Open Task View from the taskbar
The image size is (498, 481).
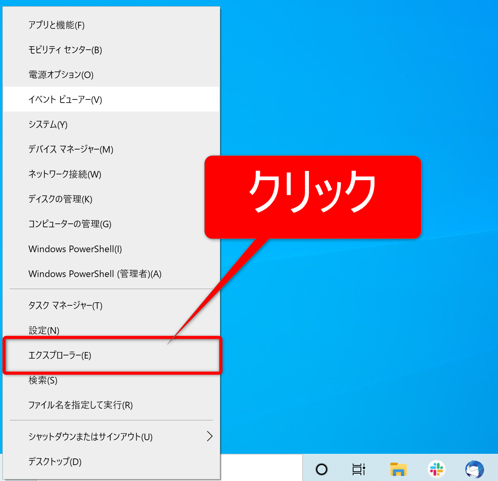pyautogui.click(x=359, y=469)
